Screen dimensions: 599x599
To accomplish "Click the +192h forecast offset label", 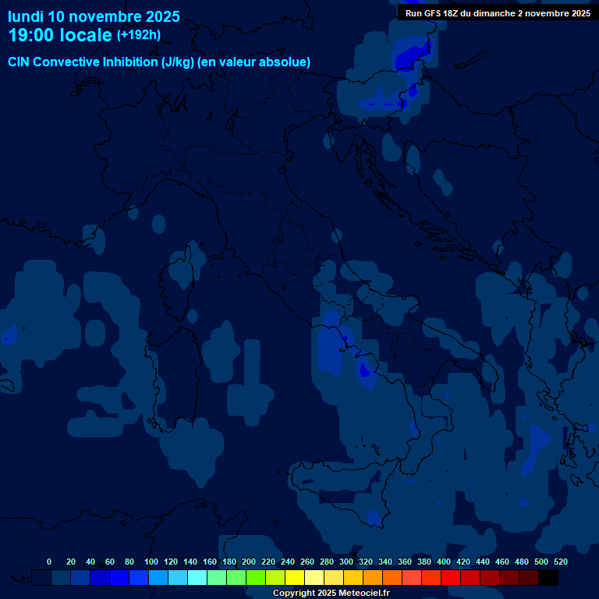I will (138, 35).
